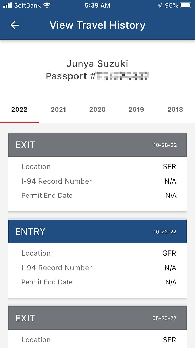This screenshot has height=348, width=195.
Task: Switch to the 2021 tab
Action: 58,110
